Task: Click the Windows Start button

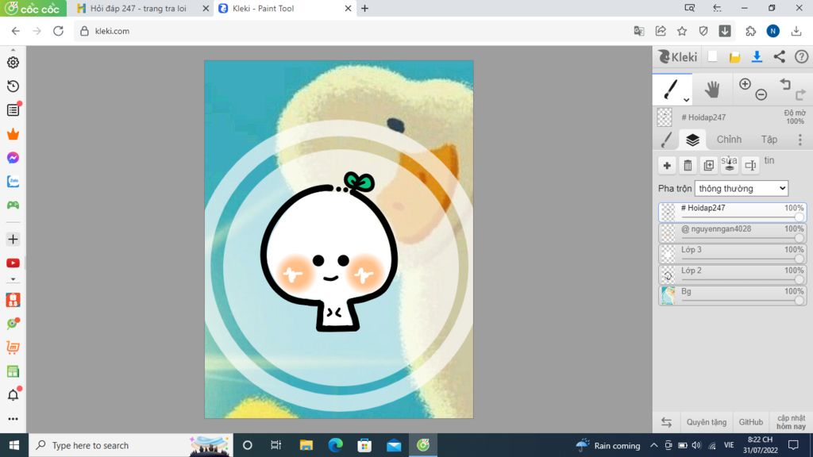Action: [14, 445]
